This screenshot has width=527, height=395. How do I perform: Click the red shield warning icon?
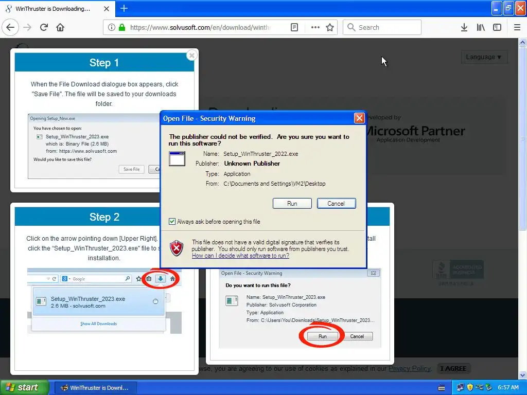(177, 248)
